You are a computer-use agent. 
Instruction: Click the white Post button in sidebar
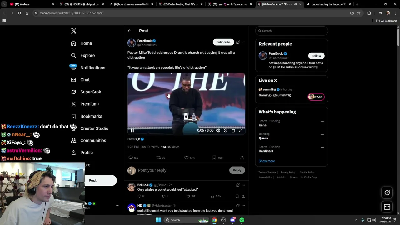100,180
